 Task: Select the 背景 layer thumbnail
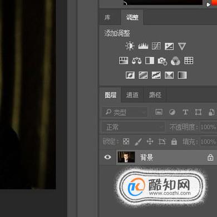click(126, 157)
